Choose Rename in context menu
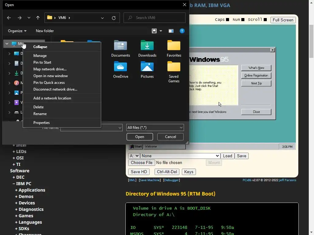 click(x=62, y=114)
